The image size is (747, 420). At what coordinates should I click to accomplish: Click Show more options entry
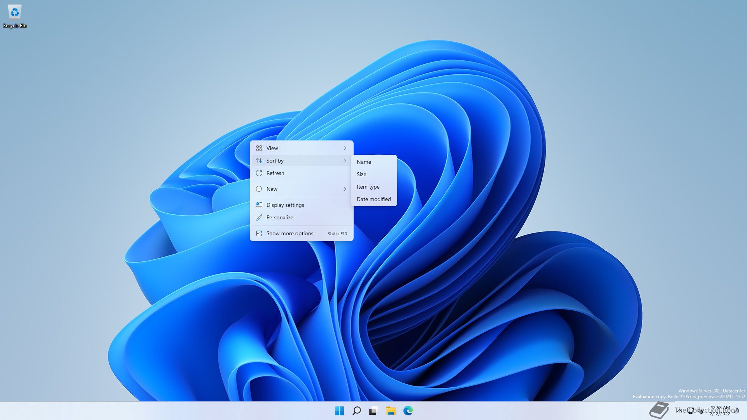click(302, 233)
